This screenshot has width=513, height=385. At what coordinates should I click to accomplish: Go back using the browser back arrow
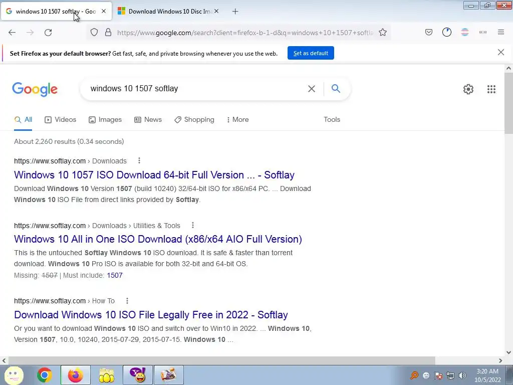click(12, 33)
